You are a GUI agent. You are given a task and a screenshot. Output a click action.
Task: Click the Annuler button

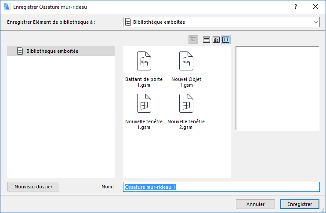coord(255,204)
